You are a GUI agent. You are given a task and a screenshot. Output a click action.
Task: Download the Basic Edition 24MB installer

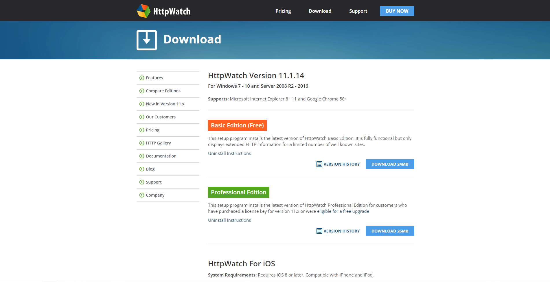tap(390, 164)
